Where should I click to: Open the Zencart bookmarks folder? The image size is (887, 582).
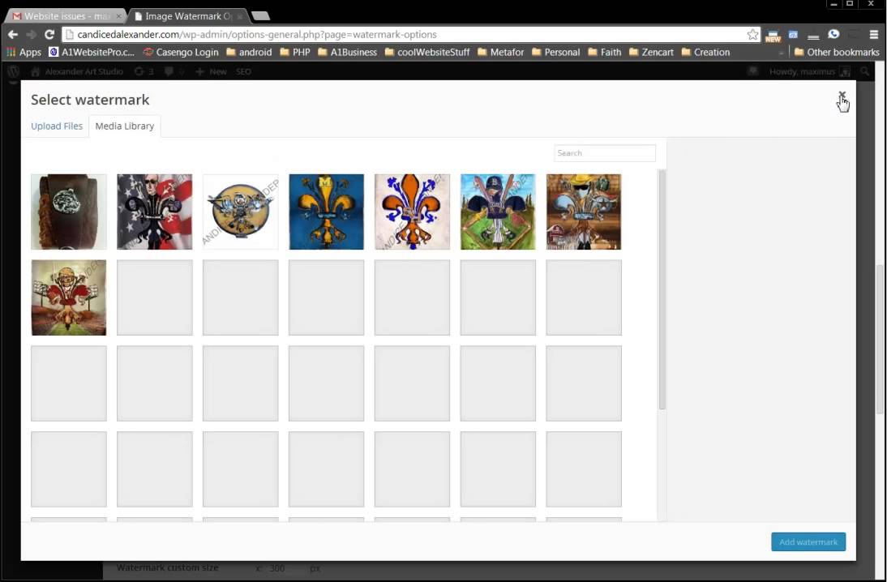coord(651,52)
